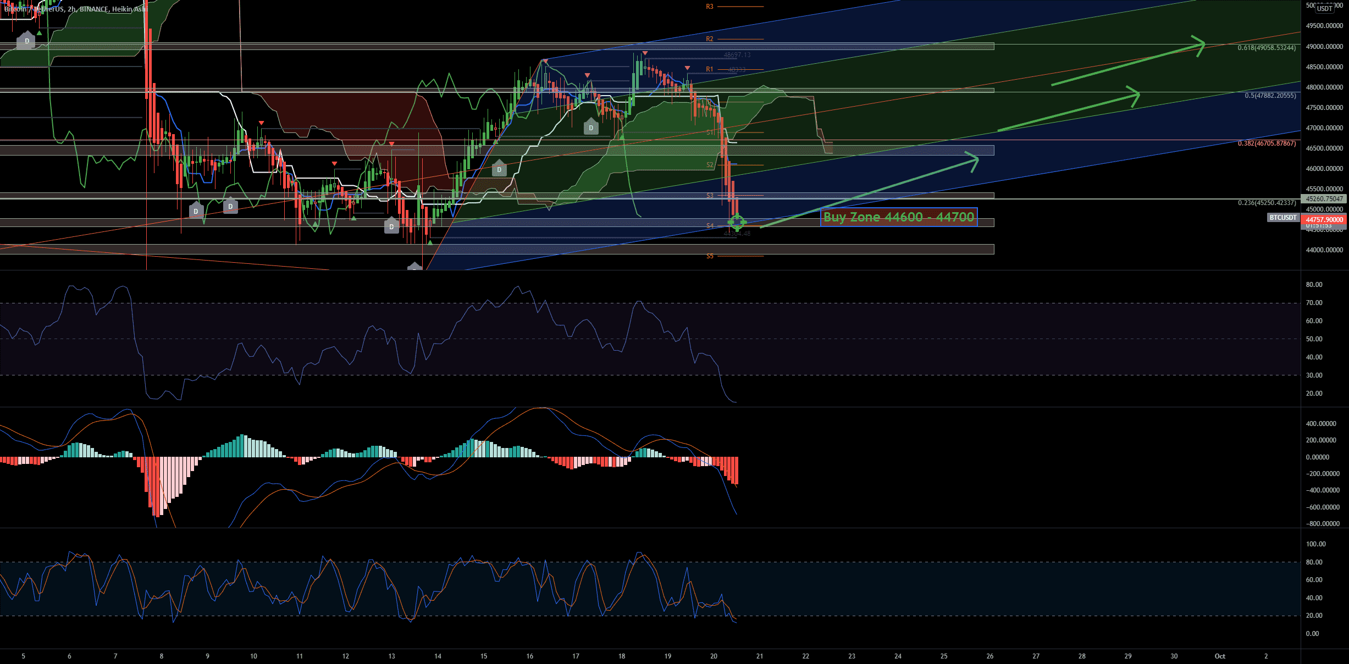Select the D marker near Sept 9 lows
This screenshot has width=1349, height=664.
click(230, 206)
